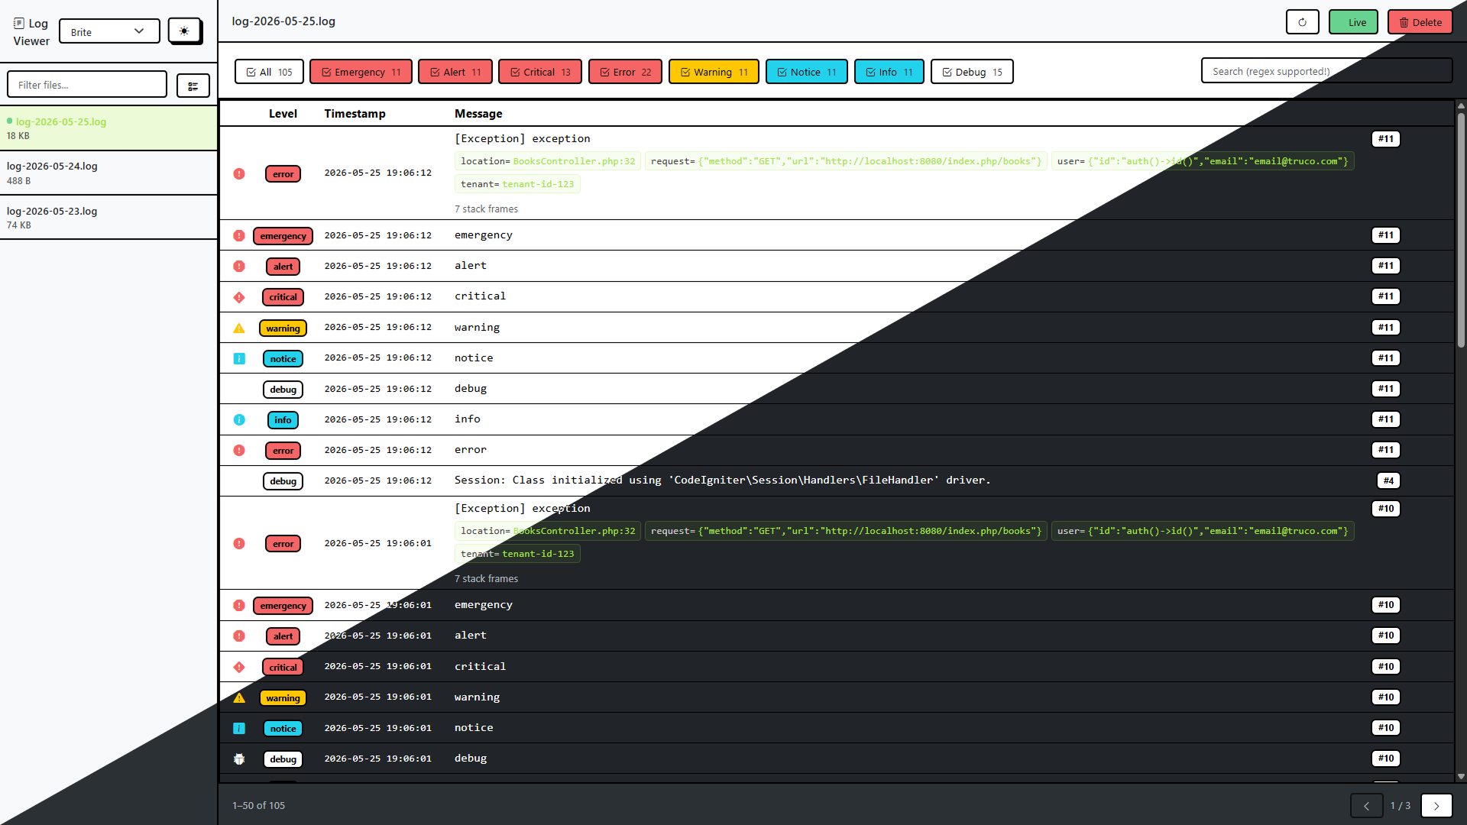This screenshot has width=1467, height=825.
Task: Click the alert icon at 19:06:01
Action: [x=239, y=636]
